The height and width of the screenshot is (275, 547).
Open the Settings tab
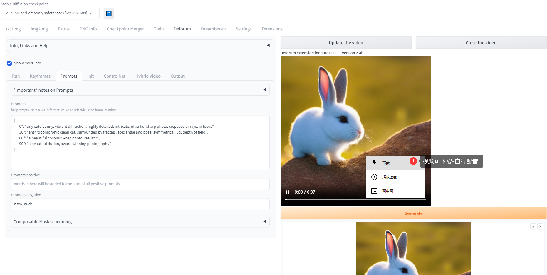coord(244,29)
